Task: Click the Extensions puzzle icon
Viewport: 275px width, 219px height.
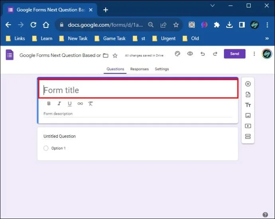Action: [x=217, y=25]
